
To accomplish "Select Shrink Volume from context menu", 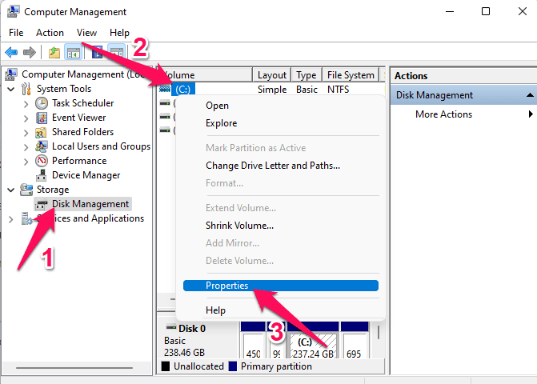I will point(239,226).
